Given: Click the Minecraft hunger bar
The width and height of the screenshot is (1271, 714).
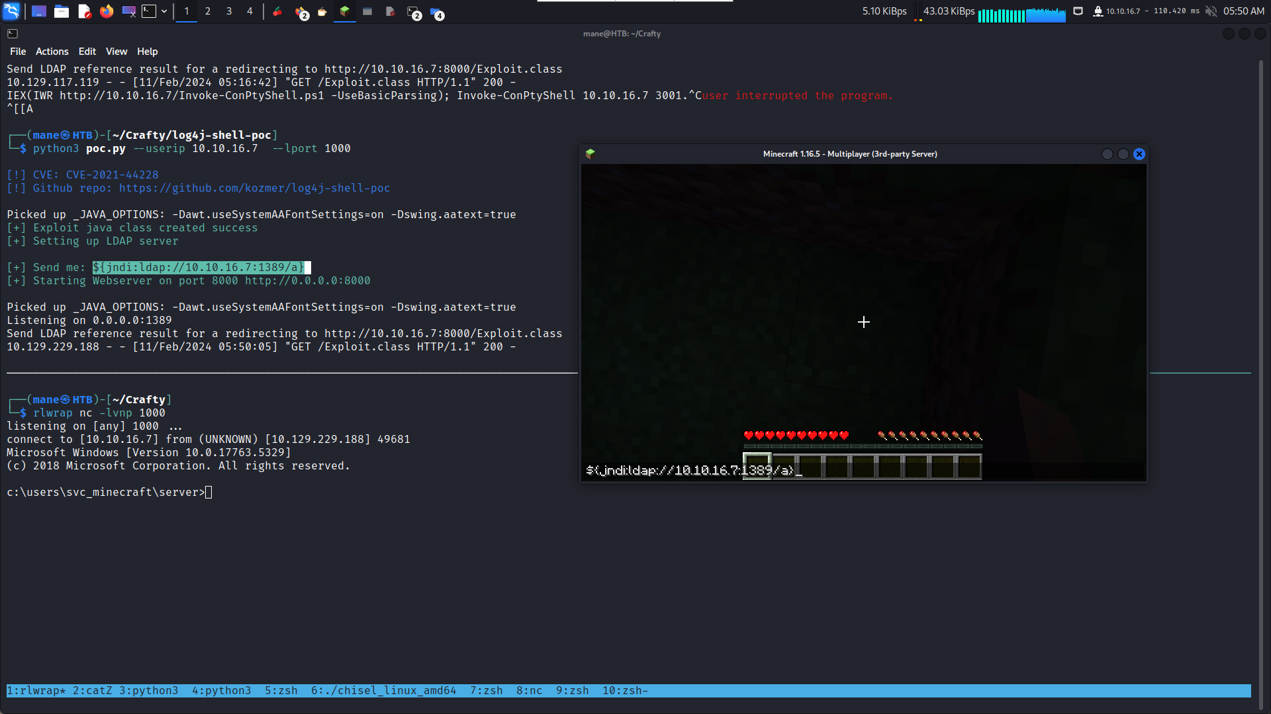Looking at the screenshot, I should point(929,435).
